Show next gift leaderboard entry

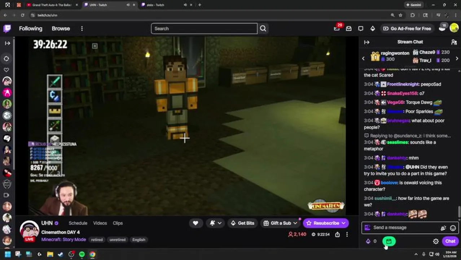point(457,58)
